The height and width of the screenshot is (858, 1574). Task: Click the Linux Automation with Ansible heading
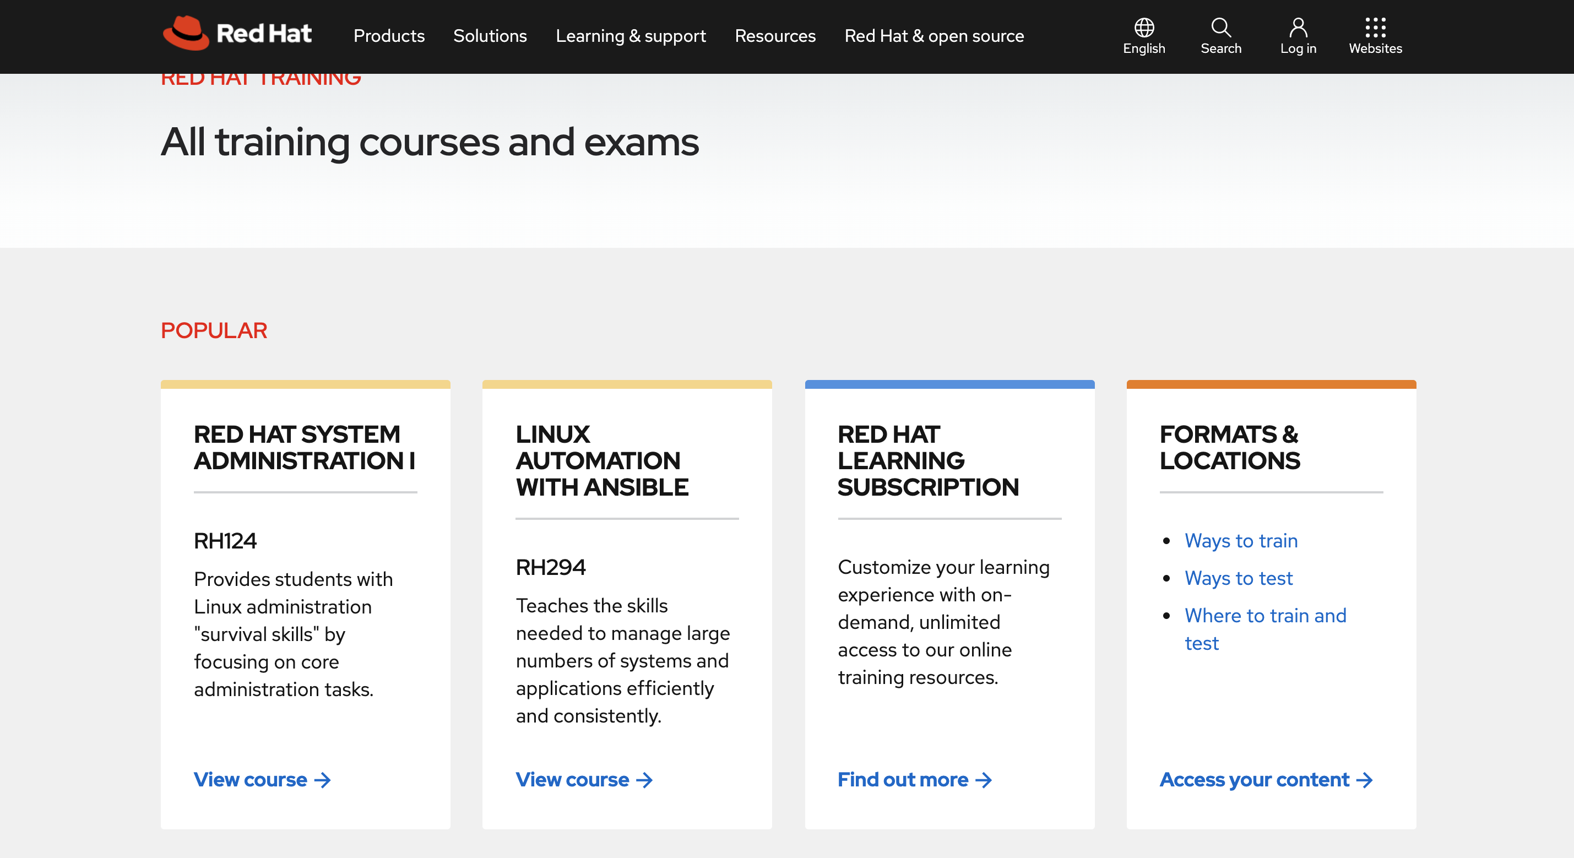point(602,461)
